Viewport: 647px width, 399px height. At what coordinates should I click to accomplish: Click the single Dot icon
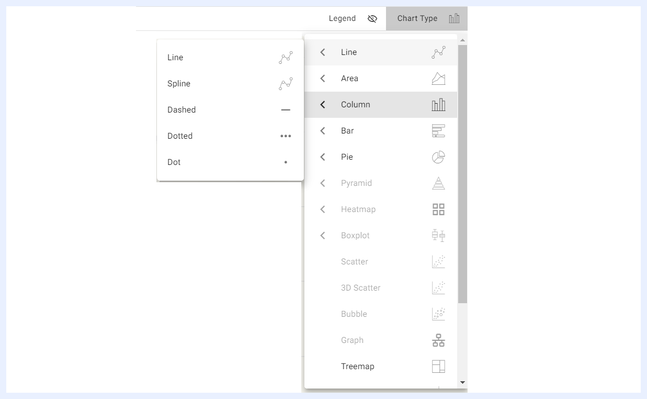click(x=286, y=162)
